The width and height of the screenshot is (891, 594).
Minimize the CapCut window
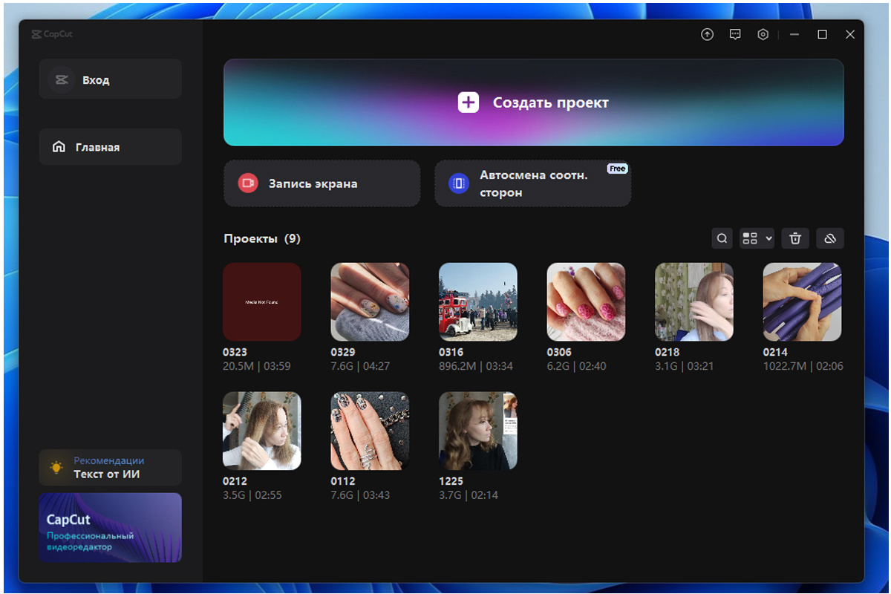[794, 34]
